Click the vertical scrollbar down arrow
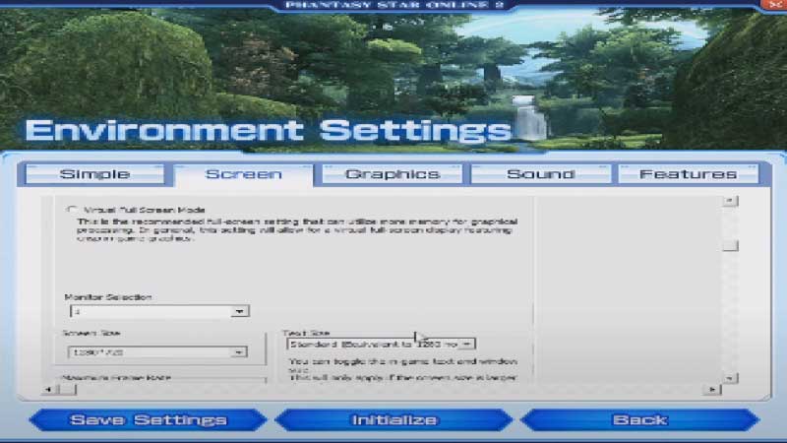Screen dimensions: 787x443 [x=730, y=378]
